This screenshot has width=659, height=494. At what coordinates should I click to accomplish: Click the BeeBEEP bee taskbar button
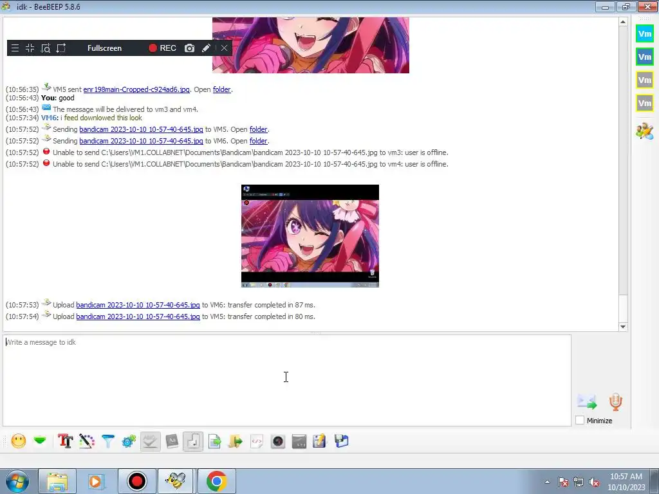176,481
